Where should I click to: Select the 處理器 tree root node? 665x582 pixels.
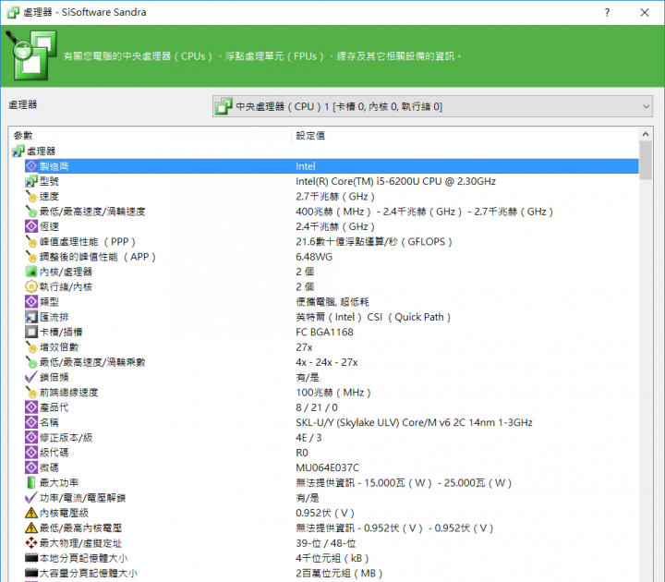41,151
